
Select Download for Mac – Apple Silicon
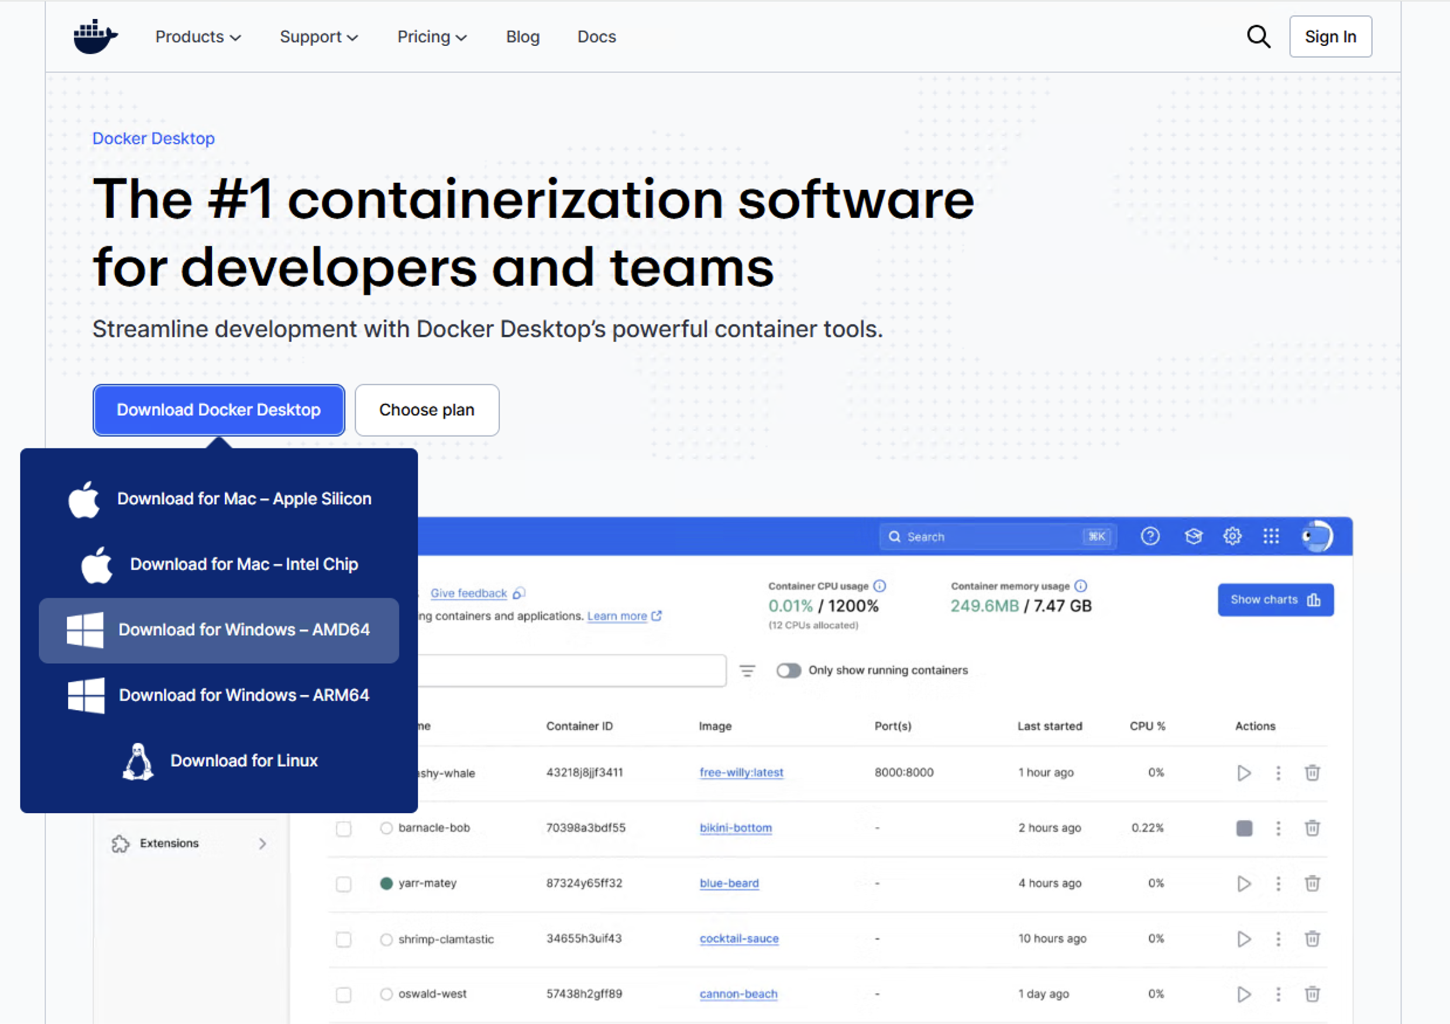[218, 499]
